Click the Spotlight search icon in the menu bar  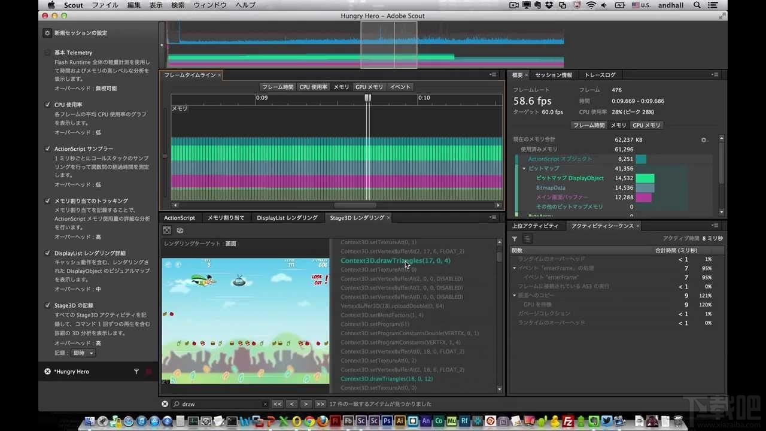click(x=697, y=5)
